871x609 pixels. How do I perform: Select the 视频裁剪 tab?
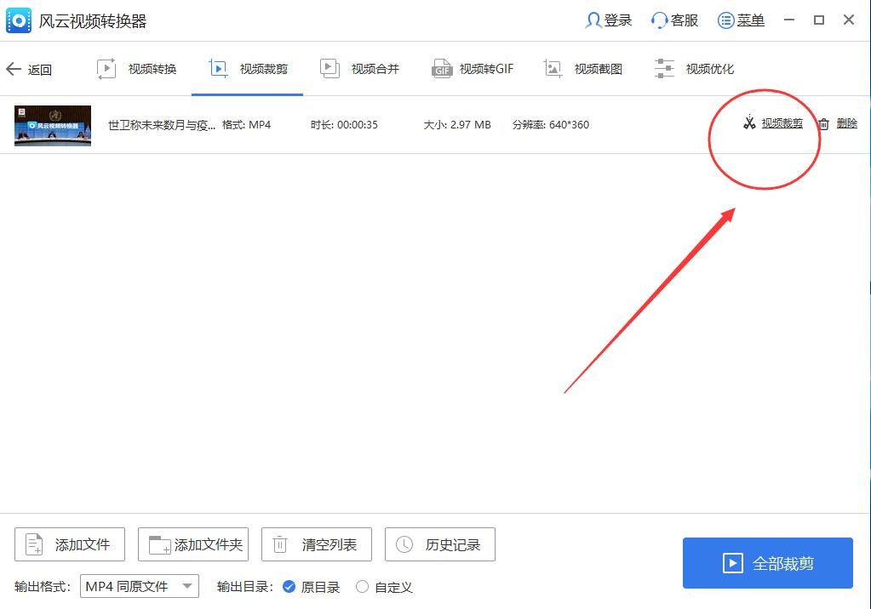click(249, 69)
